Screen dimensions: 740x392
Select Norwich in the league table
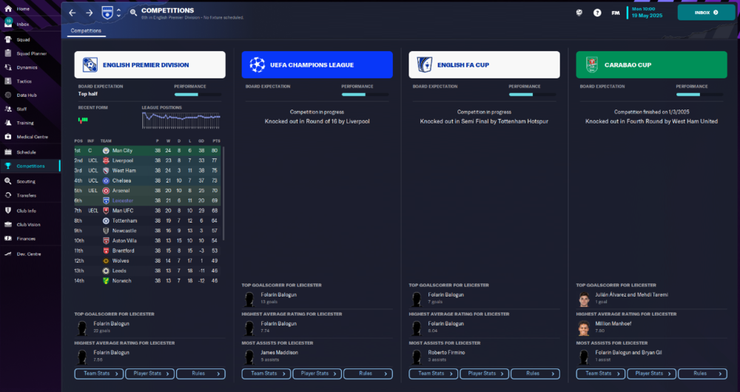pyautogui.click(x=122, y=280)
